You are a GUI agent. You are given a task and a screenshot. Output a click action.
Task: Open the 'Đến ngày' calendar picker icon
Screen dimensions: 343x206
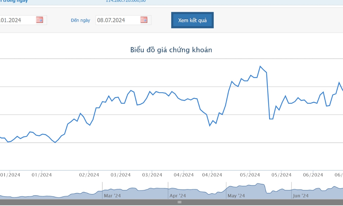(x=144, y=20)
